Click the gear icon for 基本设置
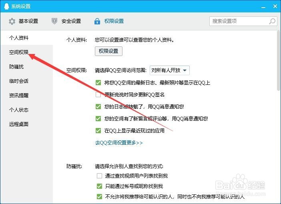 (12, 21)
